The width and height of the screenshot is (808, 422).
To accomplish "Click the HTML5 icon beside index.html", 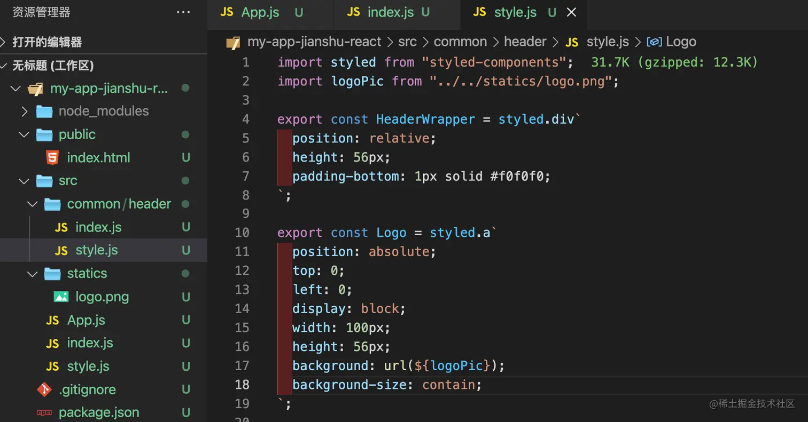I will point(52,157).
